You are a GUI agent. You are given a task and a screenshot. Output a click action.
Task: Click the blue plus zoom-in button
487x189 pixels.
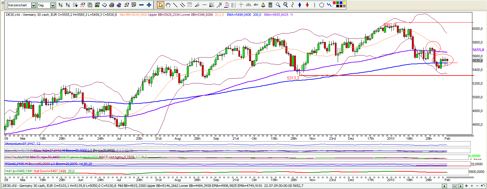click(149, 5)
